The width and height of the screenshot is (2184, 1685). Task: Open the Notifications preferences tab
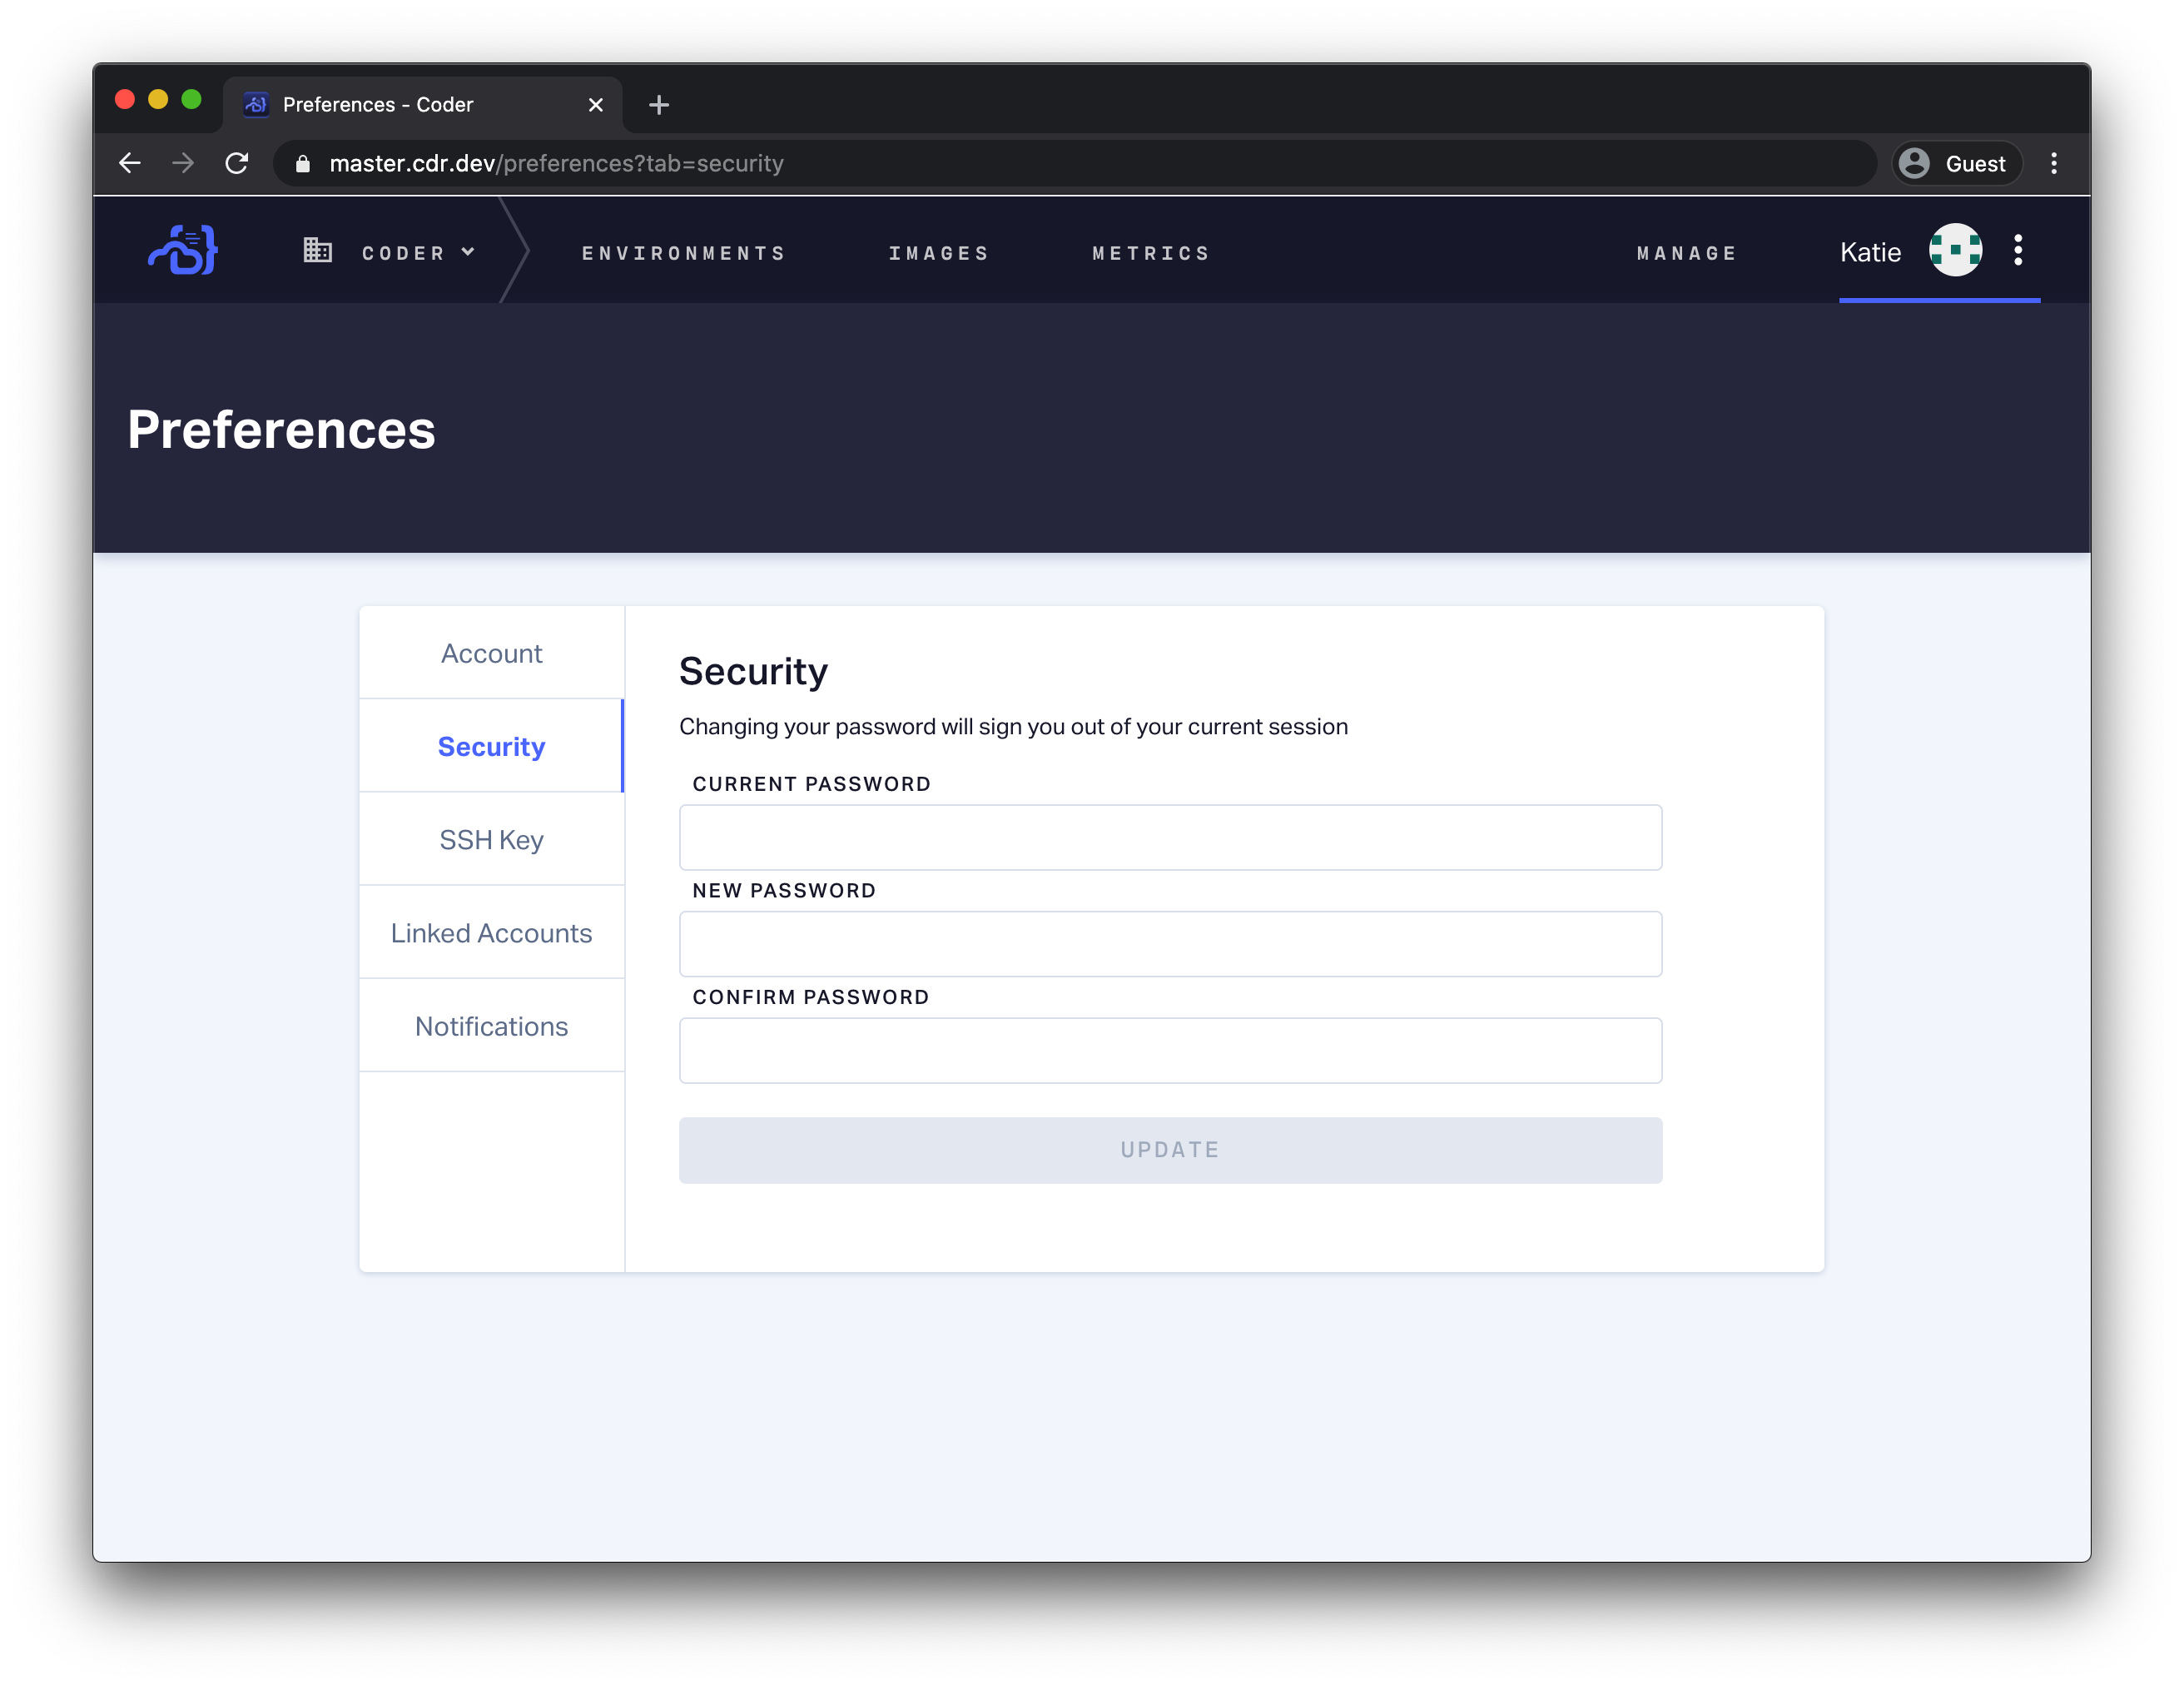[x=491, y=1026]
